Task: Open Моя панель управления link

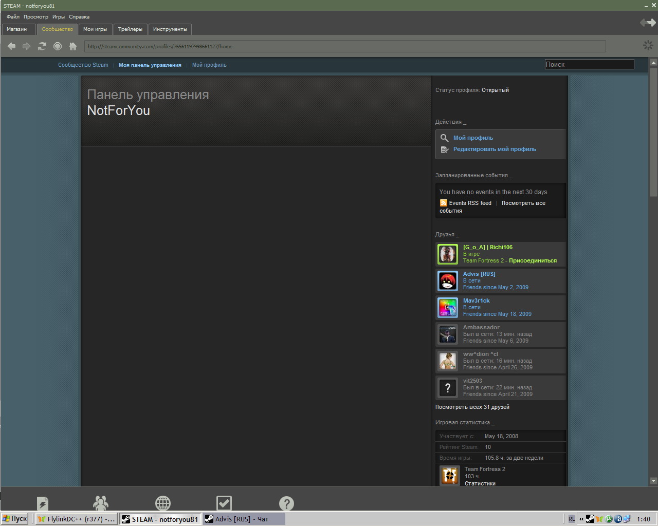Action: (150, 65)
